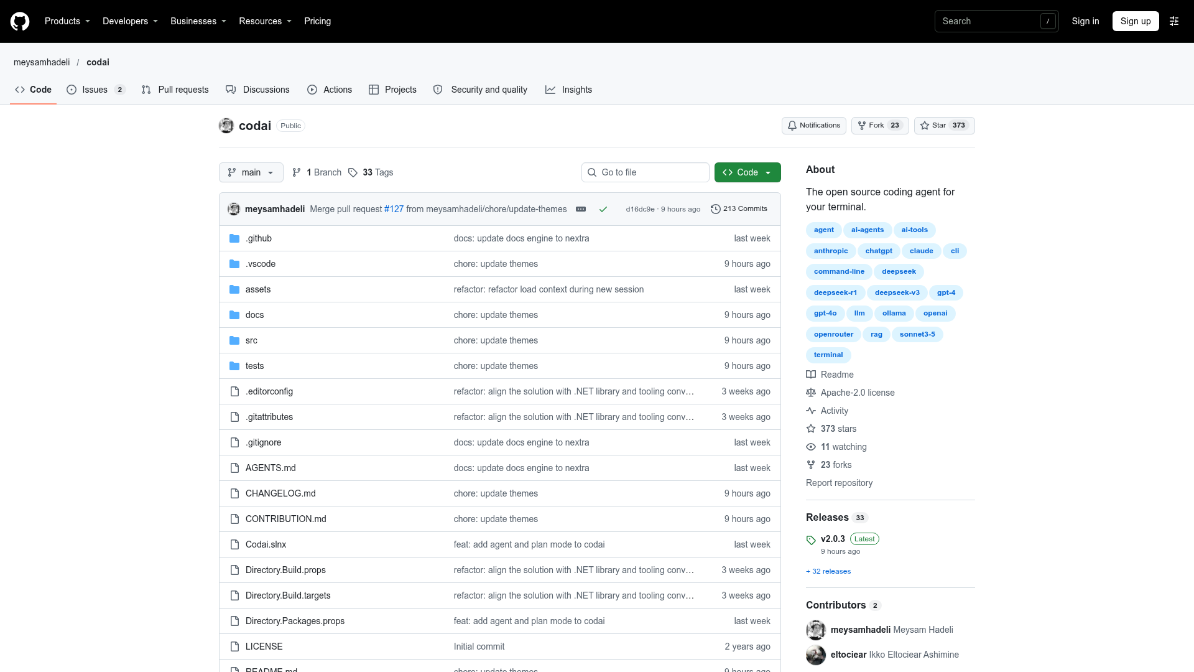Switch to the Issues tab
Screen dimensions: 1194x672
(x=96, y=90)
